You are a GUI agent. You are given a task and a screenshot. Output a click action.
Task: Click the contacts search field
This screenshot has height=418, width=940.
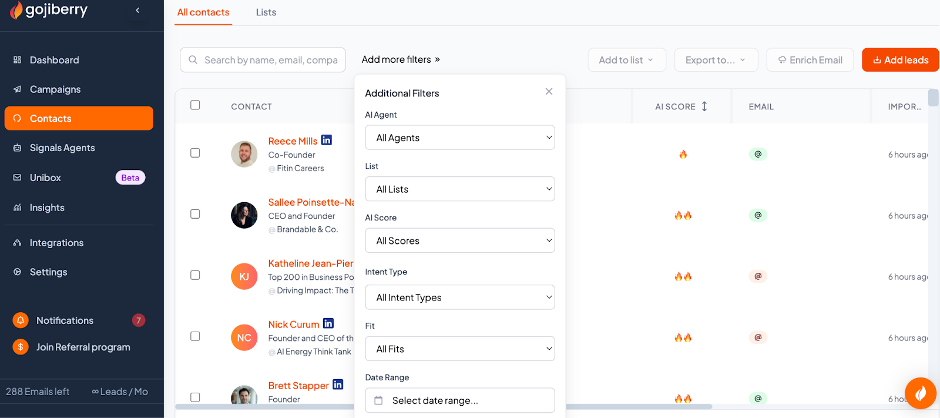click(x=270, y=60)
